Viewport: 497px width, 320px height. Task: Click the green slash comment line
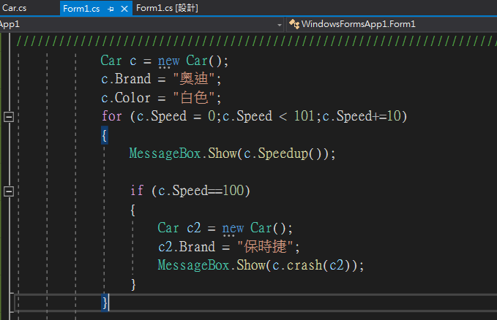click(256, 41)
